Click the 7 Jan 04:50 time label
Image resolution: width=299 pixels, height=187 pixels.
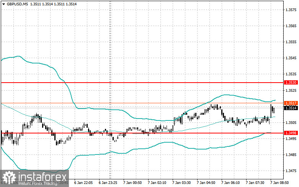tap(206, 183)
